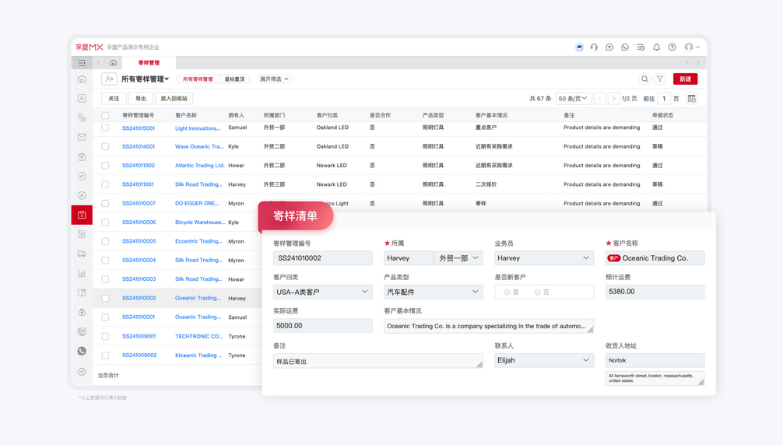Click the WhatsApp icon in the left sidebar

[x=82, y=352]
